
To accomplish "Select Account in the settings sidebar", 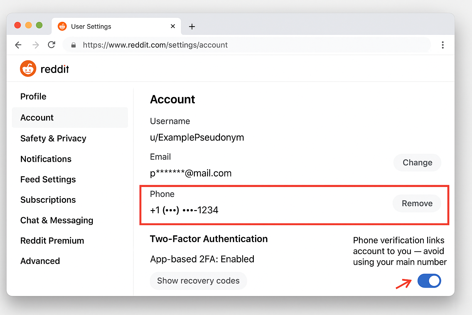I will tap(70, 118).
